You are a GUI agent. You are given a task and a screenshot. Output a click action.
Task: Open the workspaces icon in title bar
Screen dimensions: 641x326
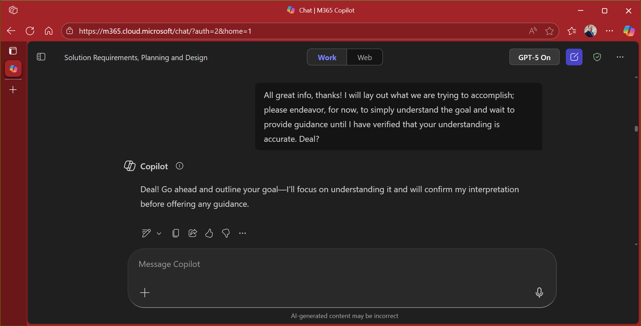click(x=13, y=10)
